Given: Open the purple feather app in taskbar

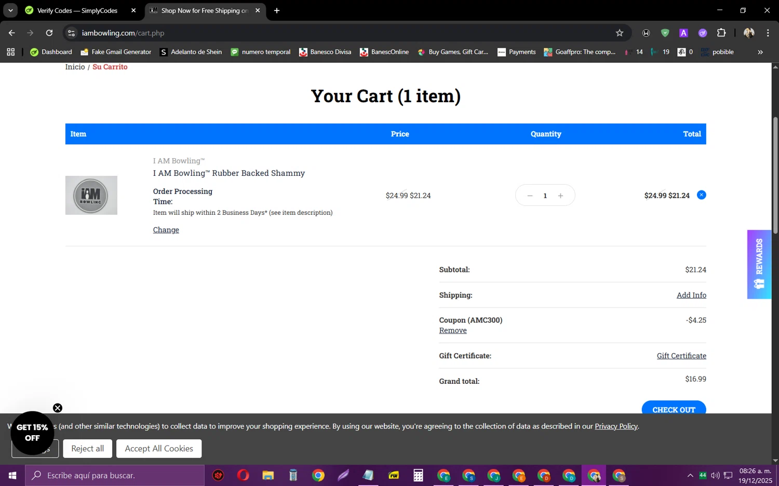Looking at the screenshot, I should pos(343,475).
